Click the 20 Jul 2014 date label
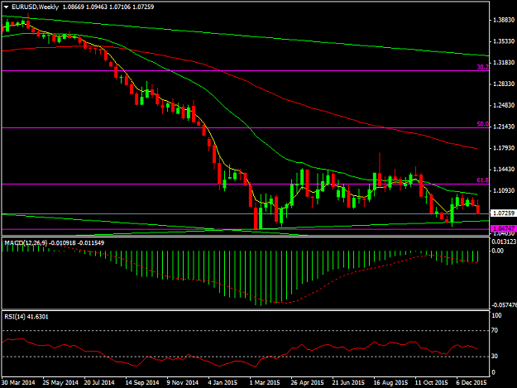 99,382
